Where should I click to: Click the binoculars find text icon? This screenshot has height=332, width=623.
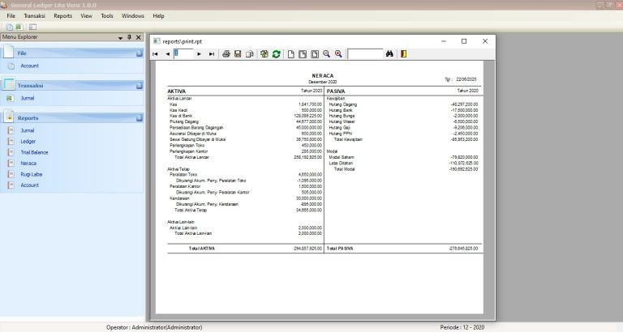390,54
